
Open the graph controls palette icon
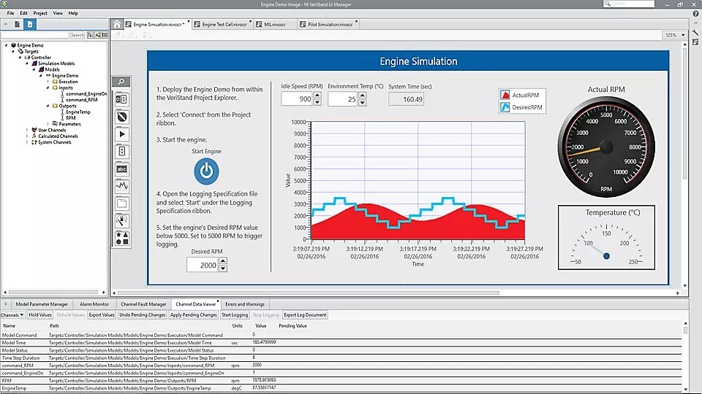pos(121,186)
